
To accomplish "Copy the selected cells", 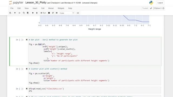I will pyautogui.click(x=24, y=13).
